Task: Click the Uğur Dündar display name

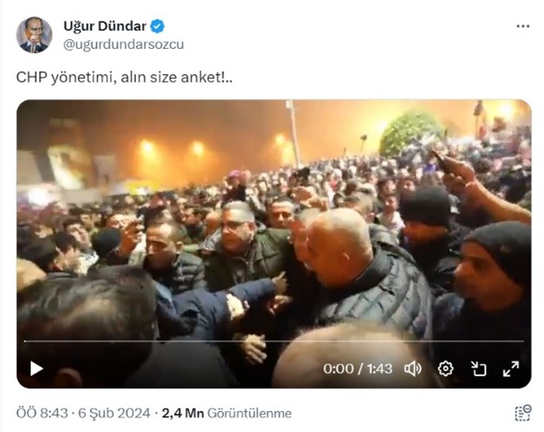Action: pyautogui.click(x=105, y=26)
